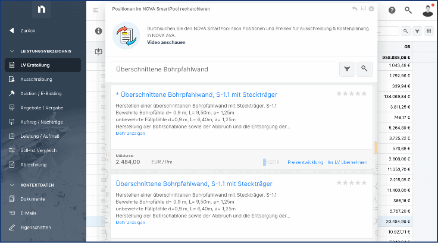Rate second Bohrpfahlwand result with stars
This screenshot has width=438, height=243.
[x=351, y=184]
